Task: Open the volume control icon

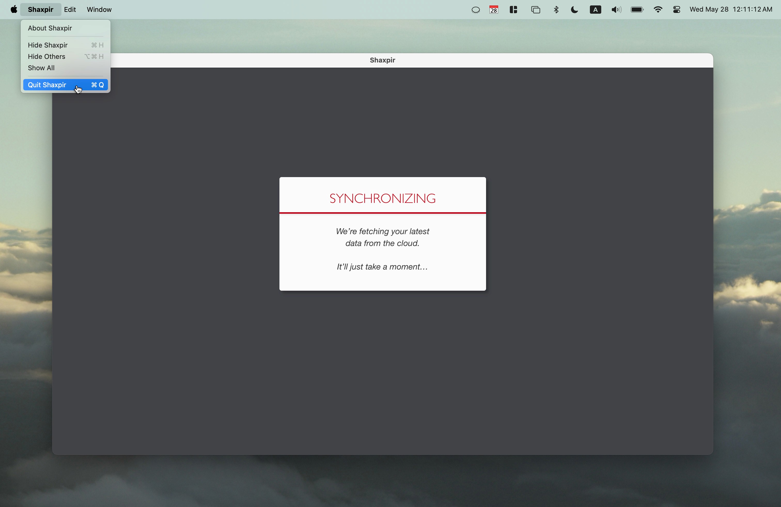Action: coord(616,10)
